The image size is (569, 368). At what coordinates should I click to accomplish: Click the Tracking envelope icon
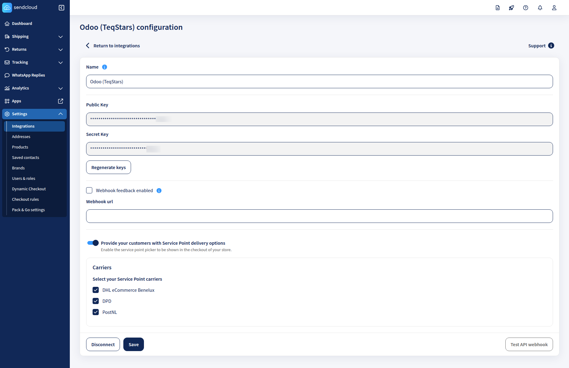tap(7, 62)
